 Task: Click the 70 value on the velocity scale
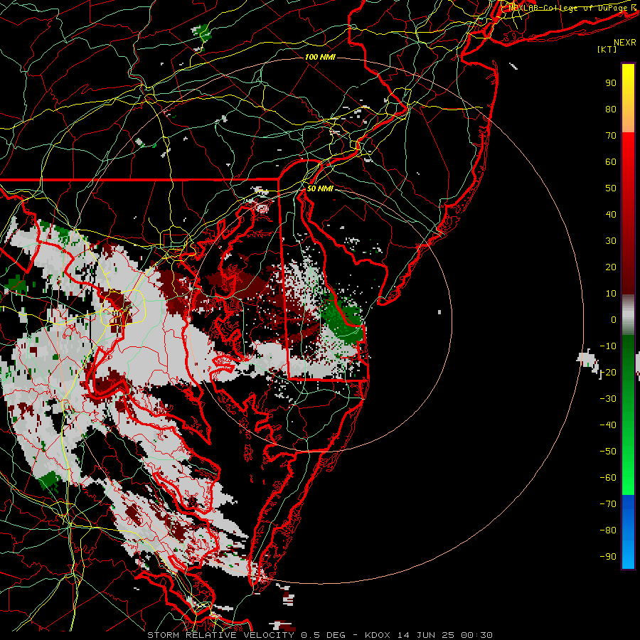(x=611, y=136)
